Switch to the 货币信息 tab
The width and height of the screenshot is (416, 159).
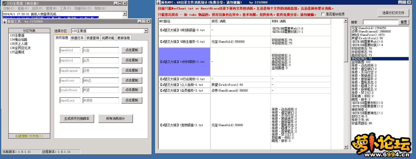[62, 38]
